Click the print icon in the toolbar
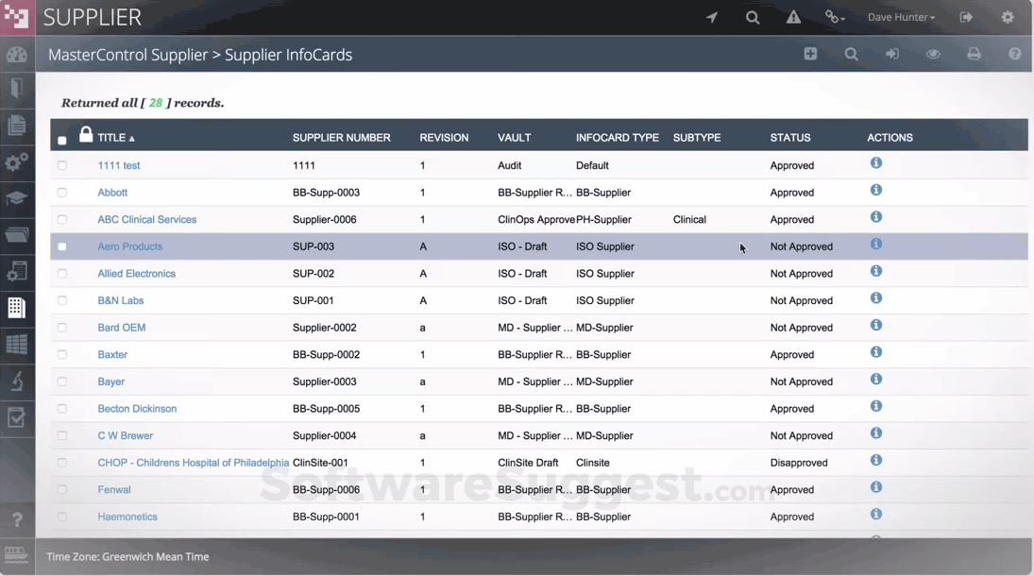The image size is (1034, 576). tap(974, 54)
